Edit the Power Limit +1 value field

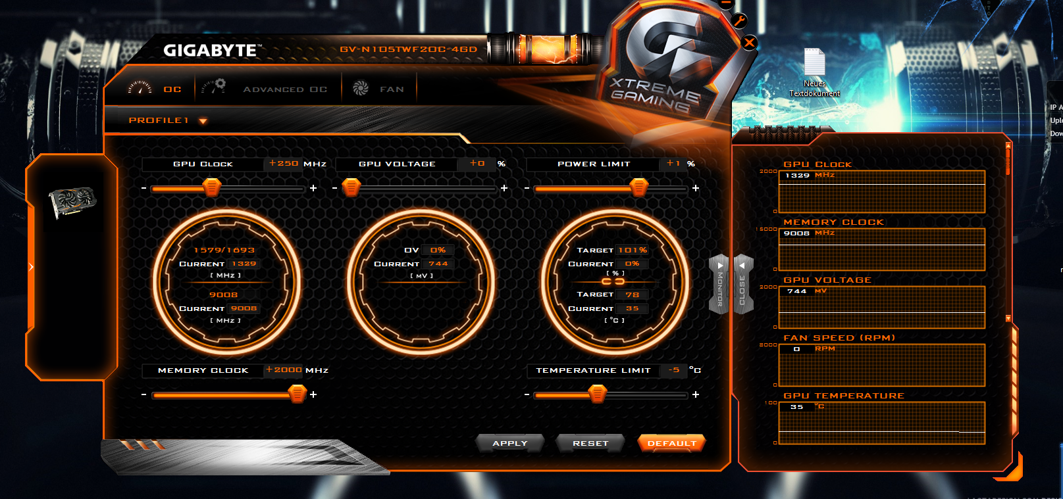point(673,164)
